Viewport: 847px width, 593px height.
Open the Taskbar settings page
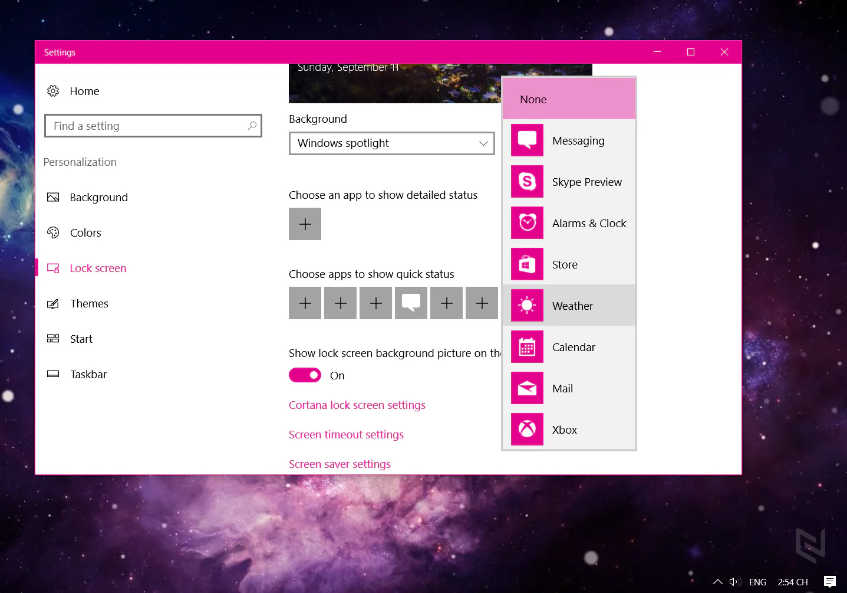[88, 374]
